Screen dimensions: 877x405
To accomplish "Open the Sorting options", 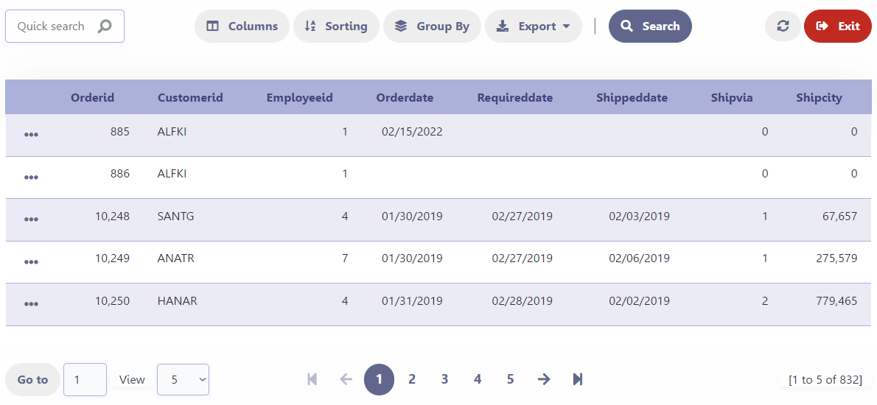I will point(336,26).
